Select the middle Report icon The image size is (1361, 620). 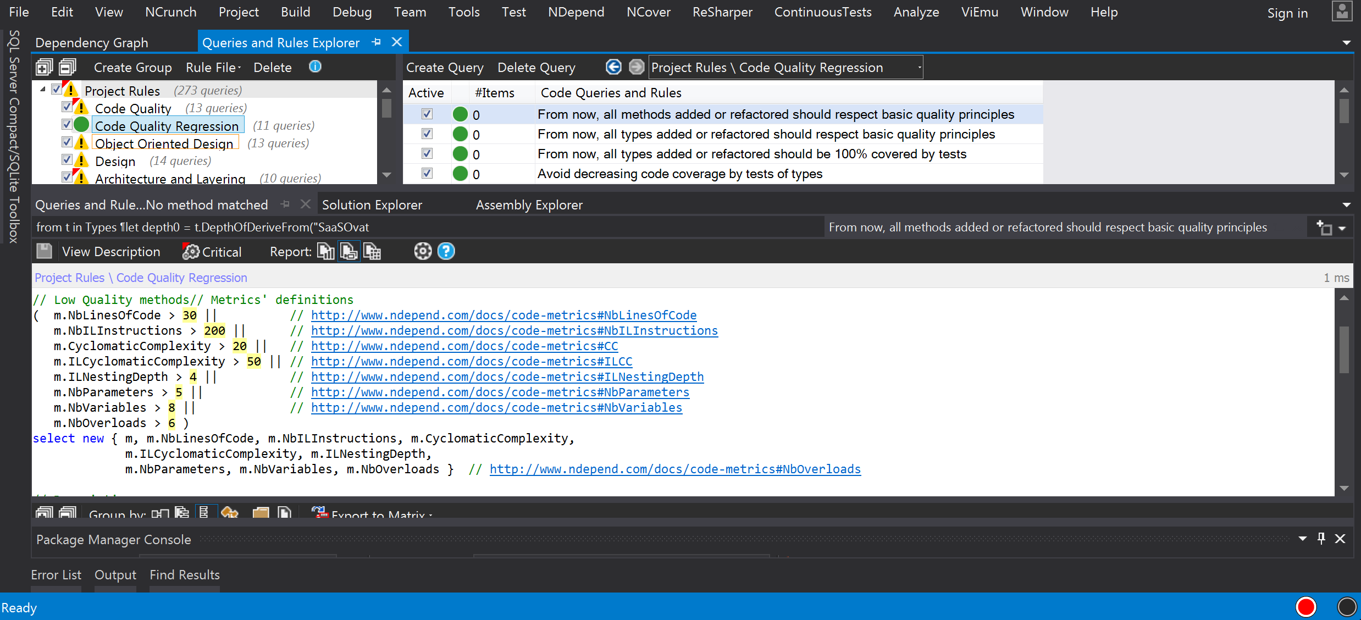pyautogui.click(x=348, y=251)
